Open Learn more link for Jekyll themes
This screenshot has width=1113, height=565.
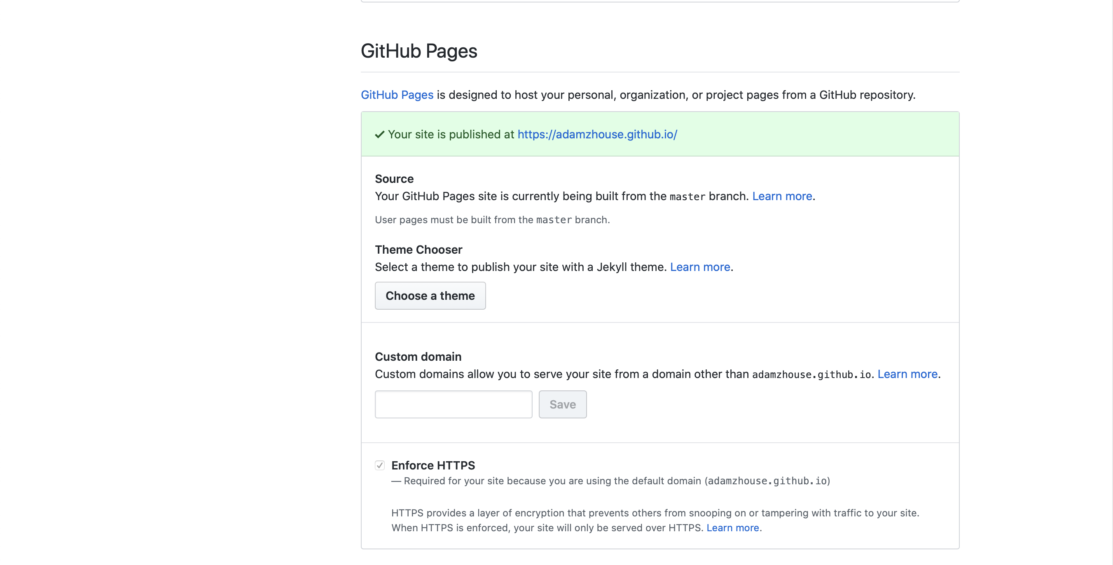699,267
